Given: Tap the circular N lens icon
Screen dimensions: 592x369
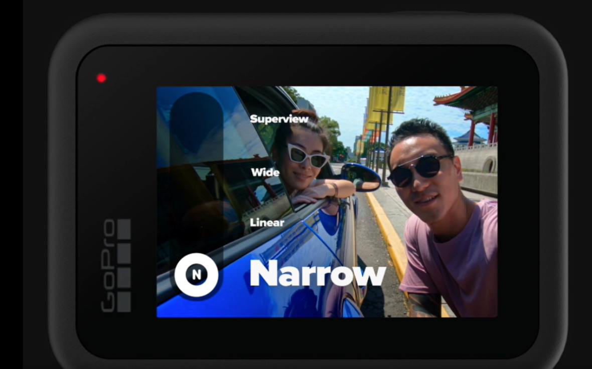Looking at the screenshot, I should click(x=196, y=275).
